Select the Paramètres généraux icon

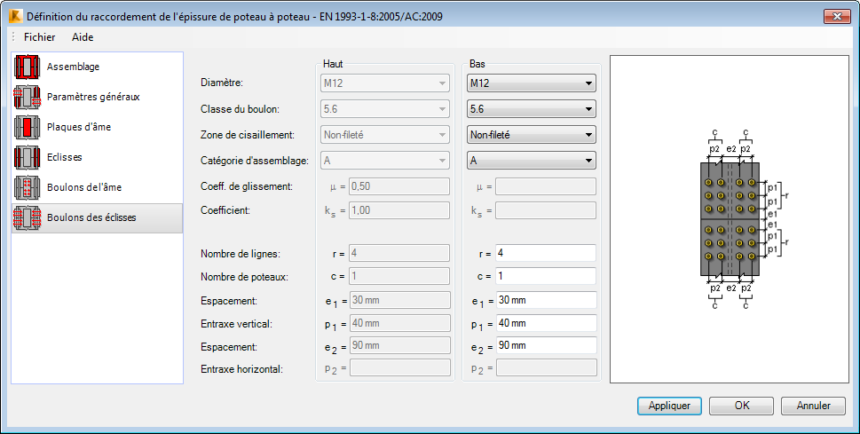point(28,97)
